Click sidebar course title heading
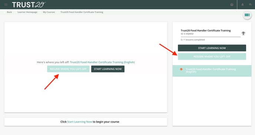 [x=206, y=30]
